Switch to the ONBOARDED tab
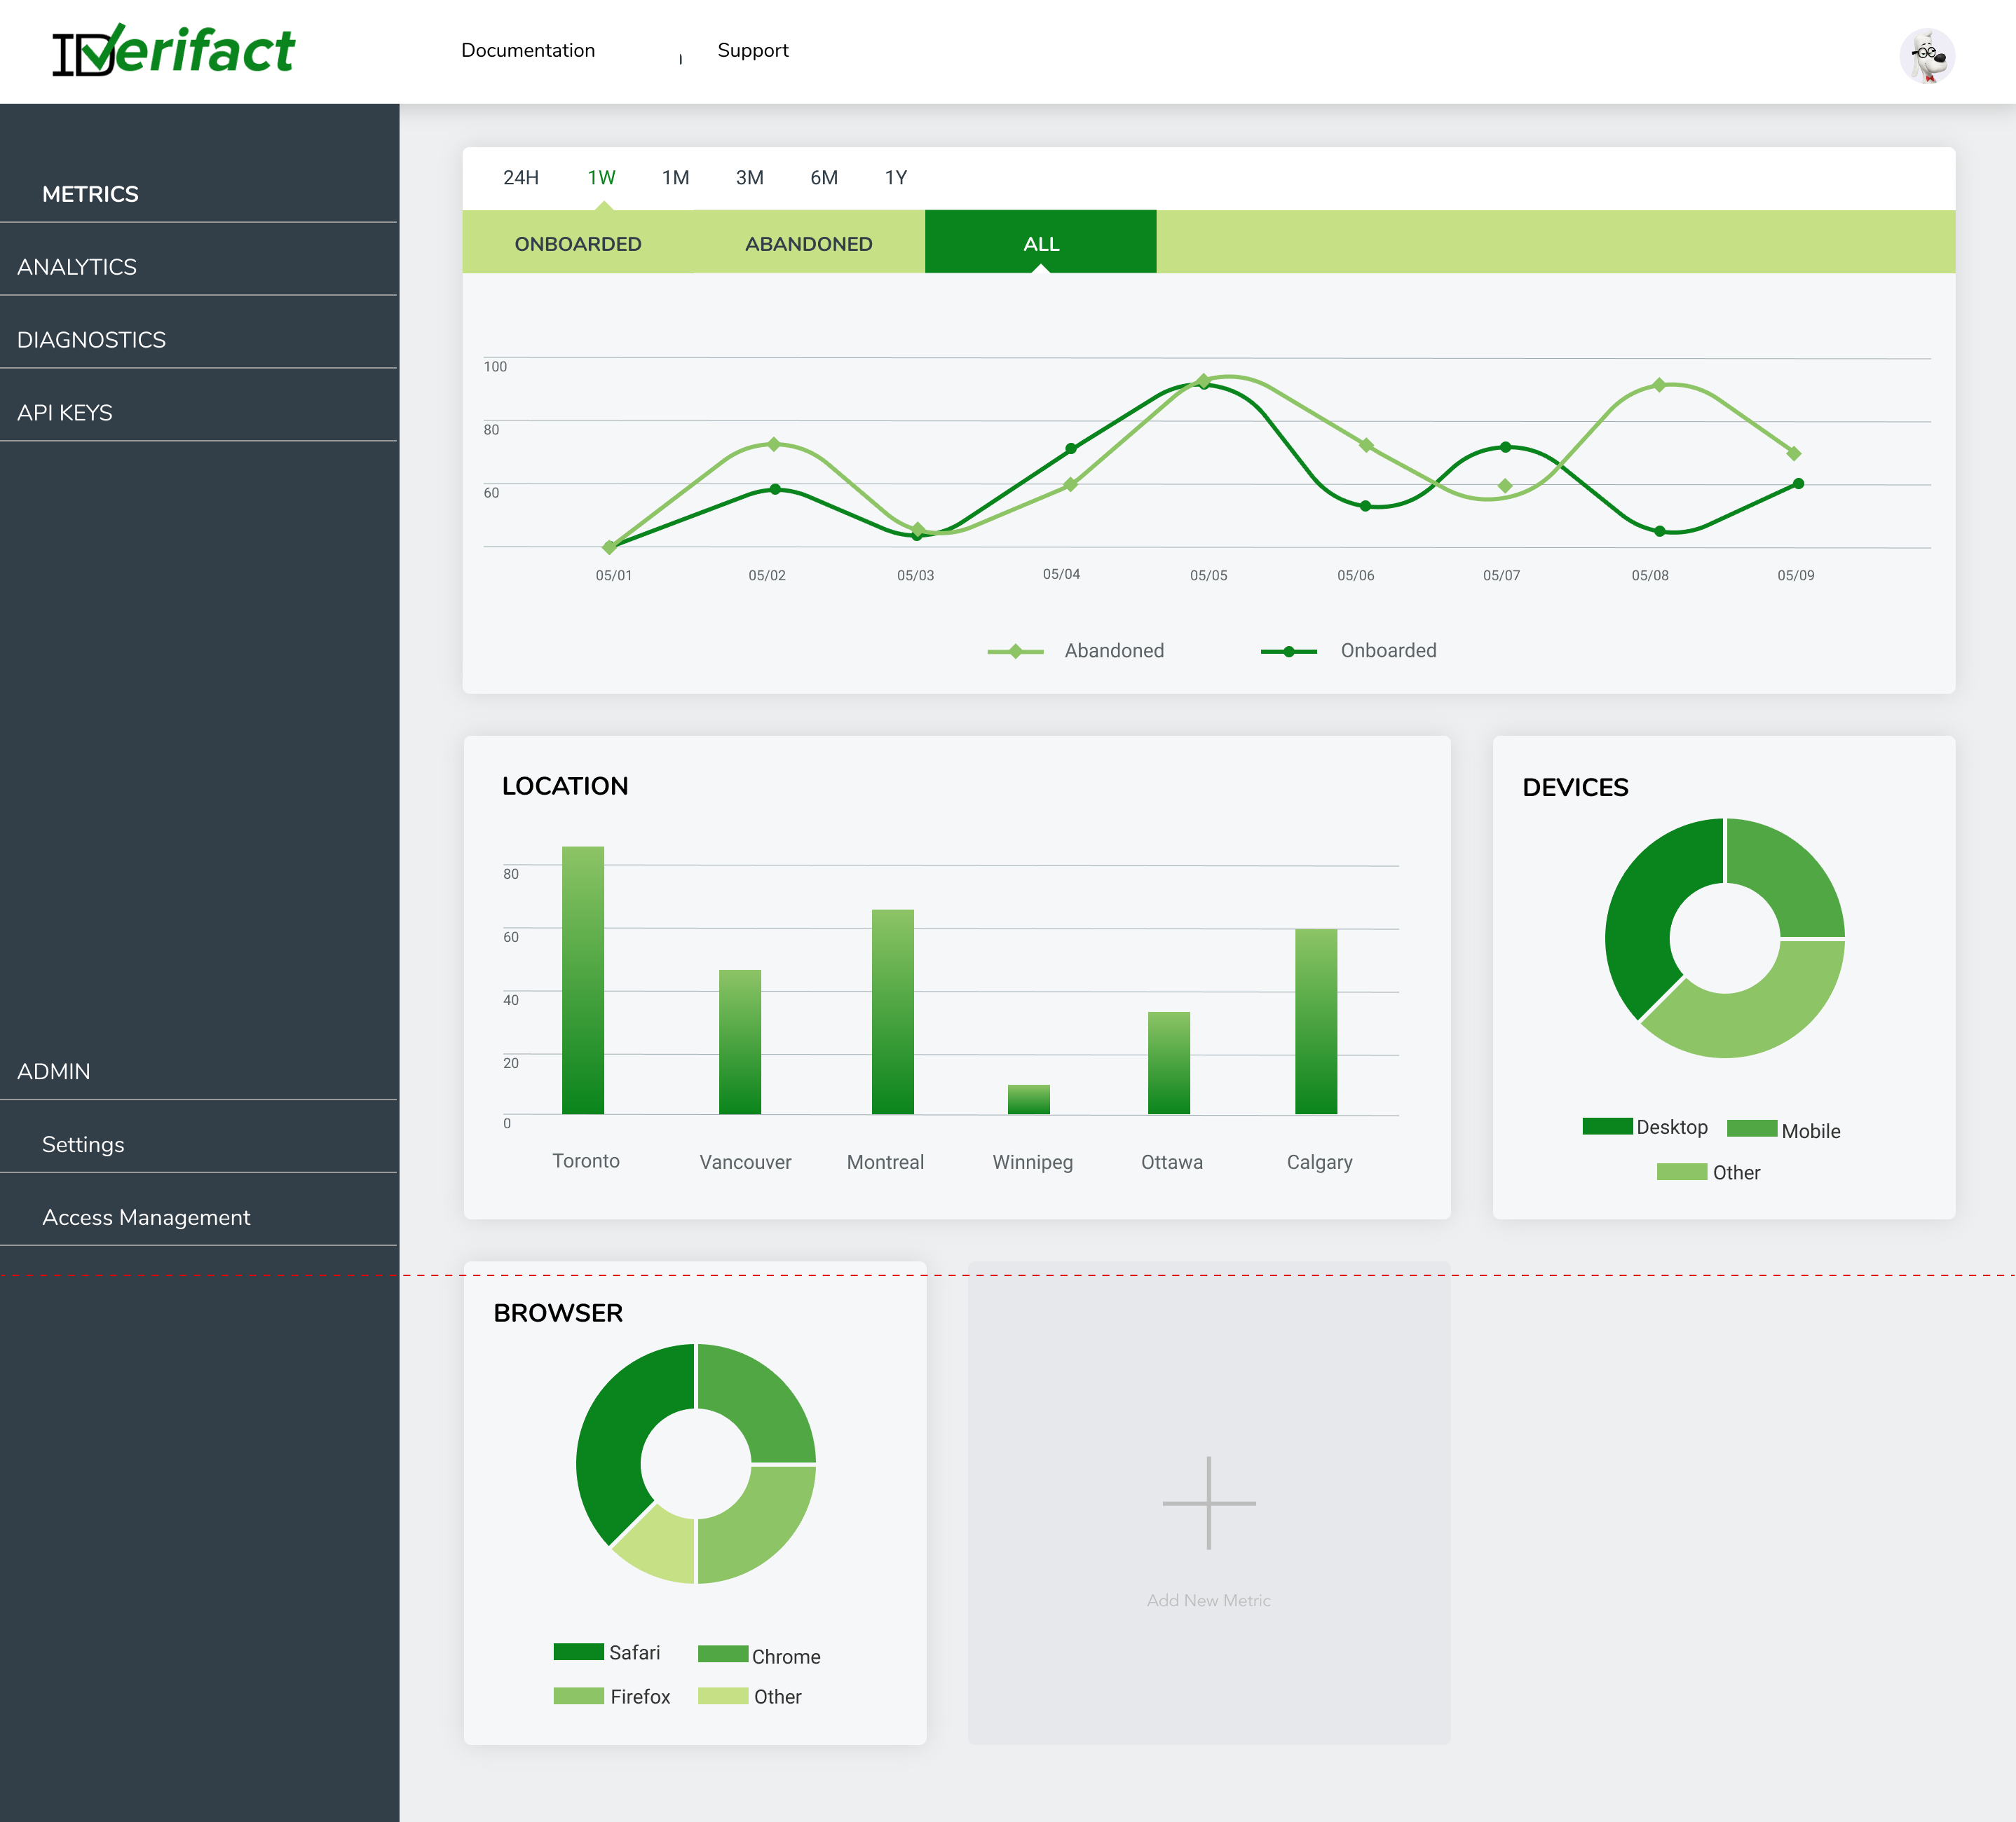The height and width of the screenshot is (1822, 2016). (578, 244)
